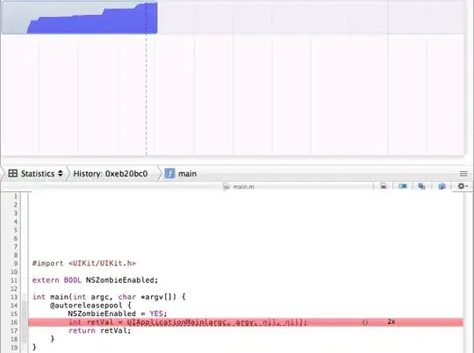Click the wide blue icon in source toolbar

[x=402, y=186]
